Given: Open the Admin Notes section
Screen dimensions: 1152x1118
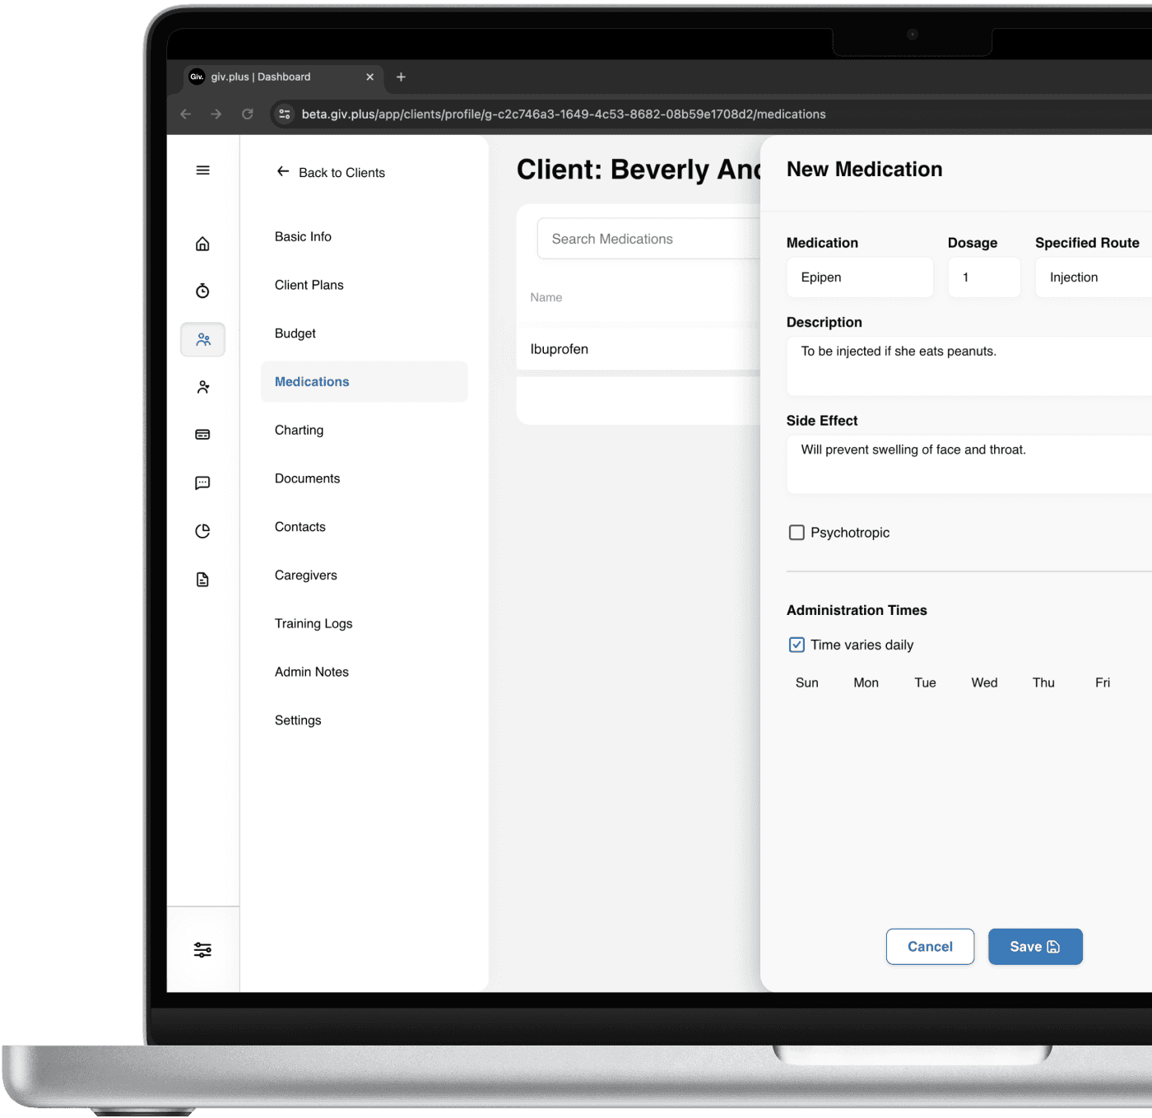Looking at the screenshot, I should point(311,671).
